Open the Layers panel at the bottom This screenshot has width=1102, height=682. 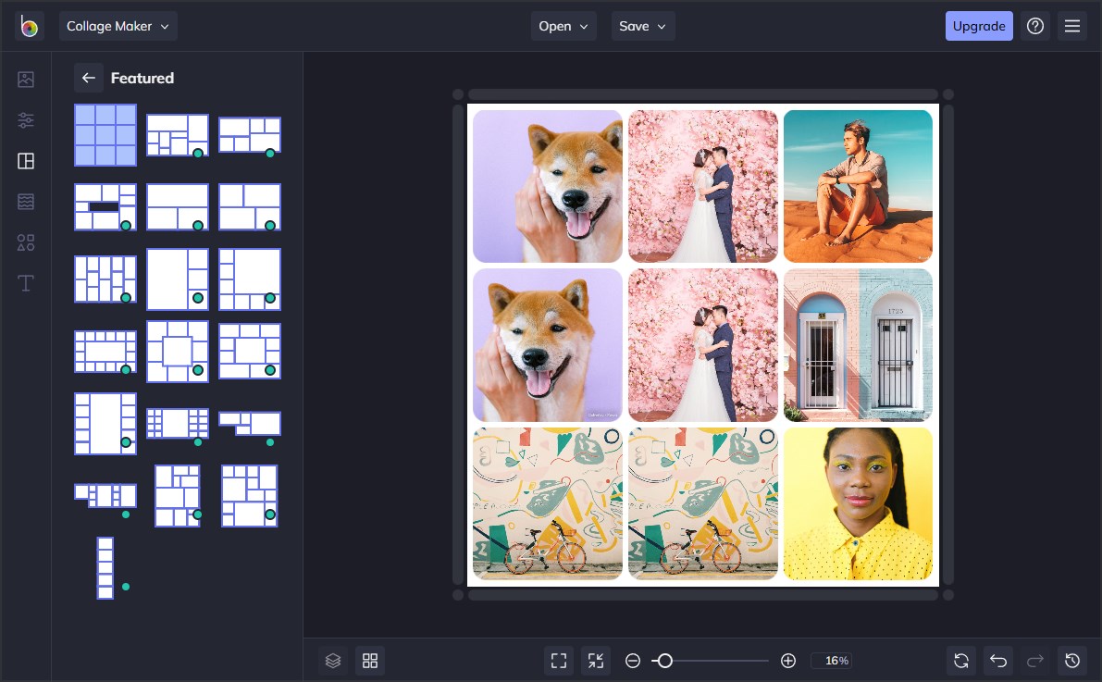tap(333, 660)
